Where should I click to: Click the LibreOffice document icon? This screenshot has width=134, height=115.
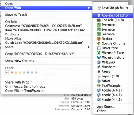point(99,48)
